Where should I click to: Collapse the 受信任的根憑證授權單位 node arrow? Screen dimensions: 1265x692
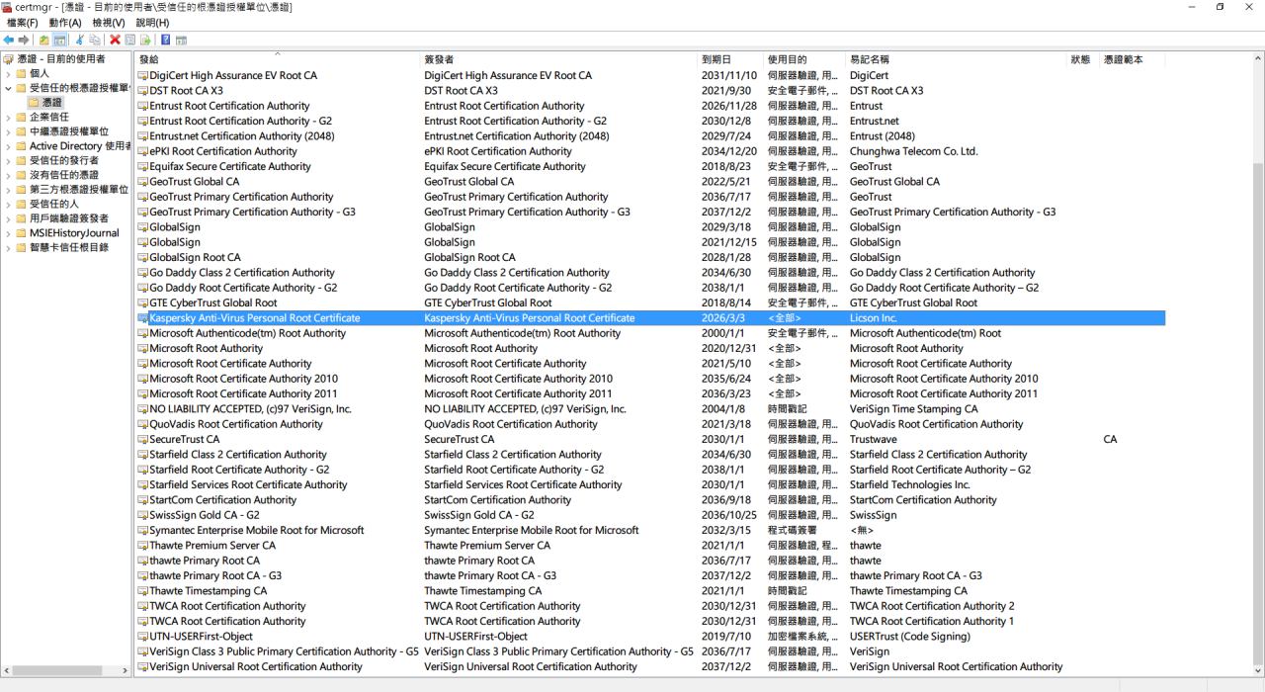coord(8,88)
